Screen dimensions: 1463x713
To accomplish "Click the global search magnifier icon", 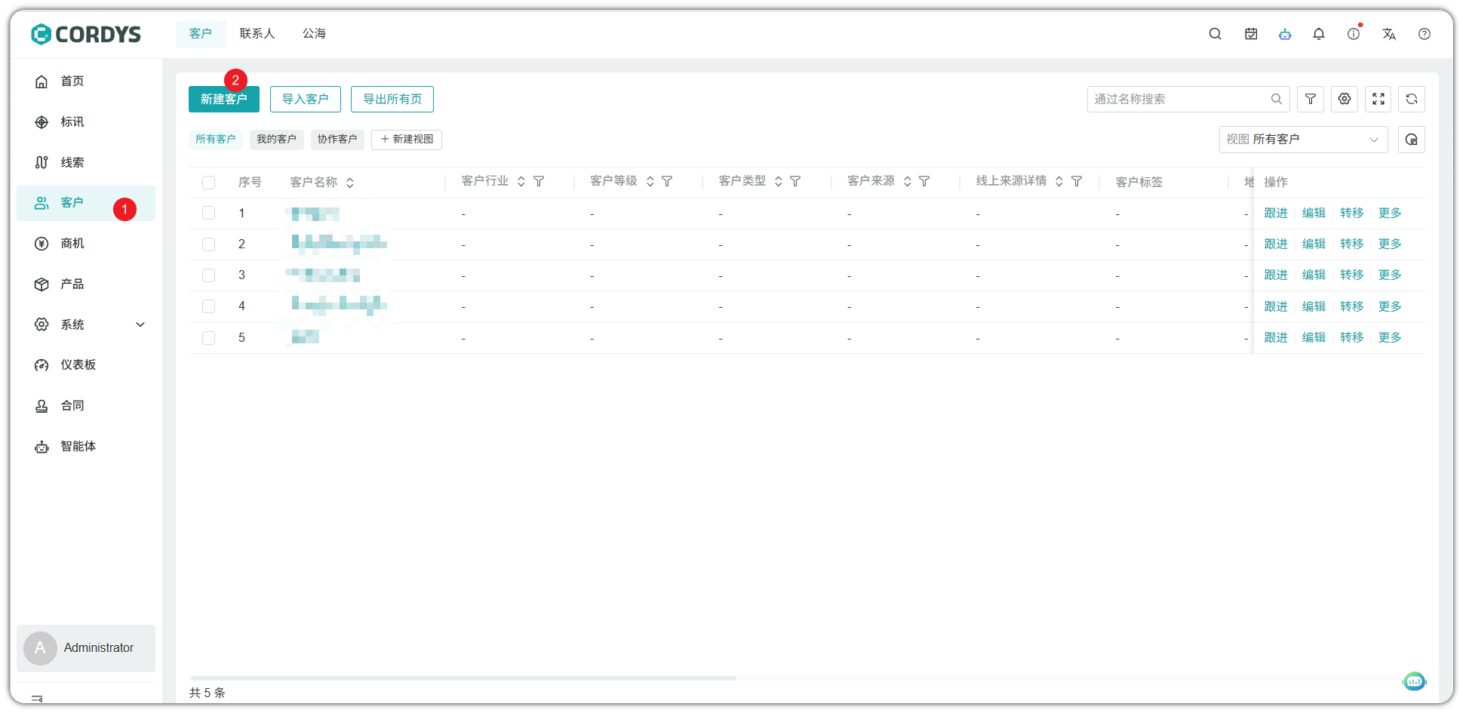I will pyautogui.click(x=1215, y=34).
